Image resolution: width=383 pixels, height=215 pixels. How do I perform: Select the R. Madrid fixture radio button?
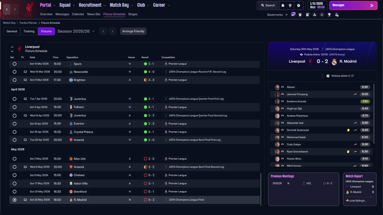click(x=14, y=200)
